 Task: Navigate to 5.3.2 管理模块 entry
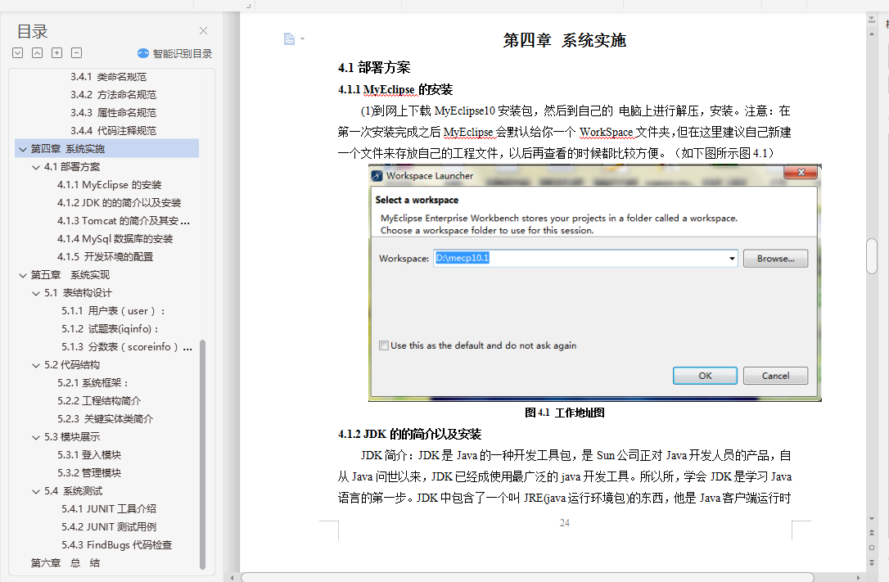pos(89,472)
